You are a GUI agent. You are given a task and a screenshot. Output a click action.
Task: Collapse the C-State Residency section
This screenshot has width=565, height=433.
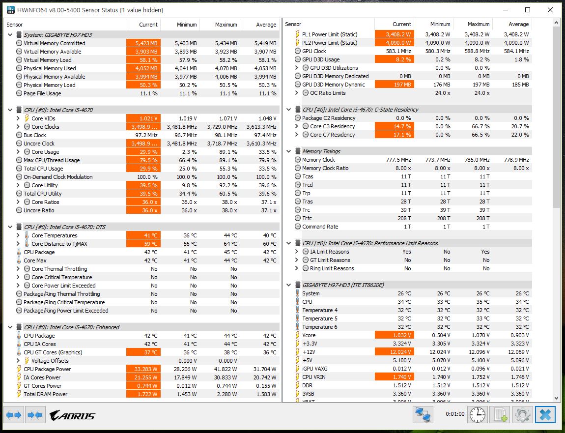coord(288,109)
